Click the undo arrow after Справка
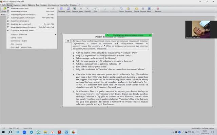The width and height of the screenshot is (217, 135). tap(79, 5)
